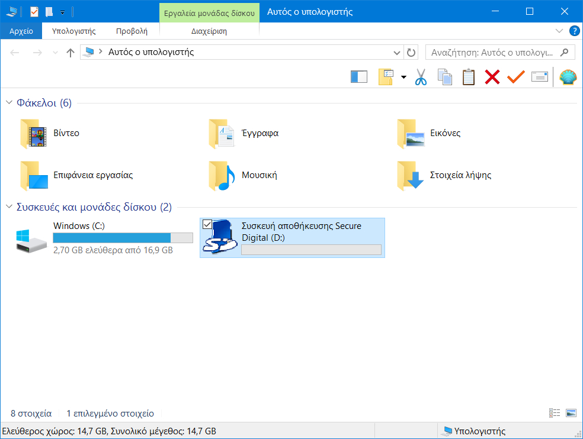The height and width of the screenshot is (439, 583).
Task: Open Classic Shell settings shell icon
Action: 568,77
